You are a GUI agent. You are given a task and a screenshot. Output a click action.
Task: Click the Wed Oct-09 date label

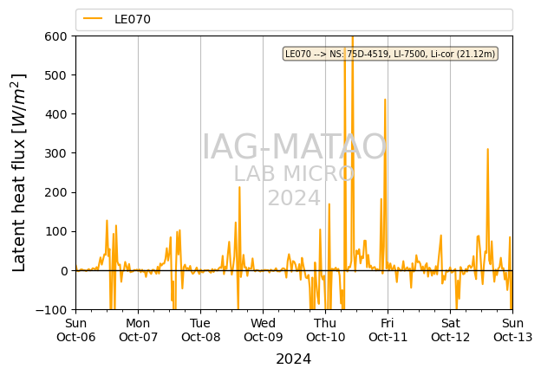[263, 330]
